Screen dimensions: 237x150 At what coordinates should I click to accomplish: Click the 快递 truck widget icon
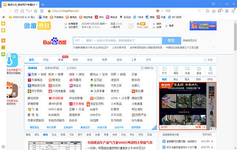click(x=187, y=70)
